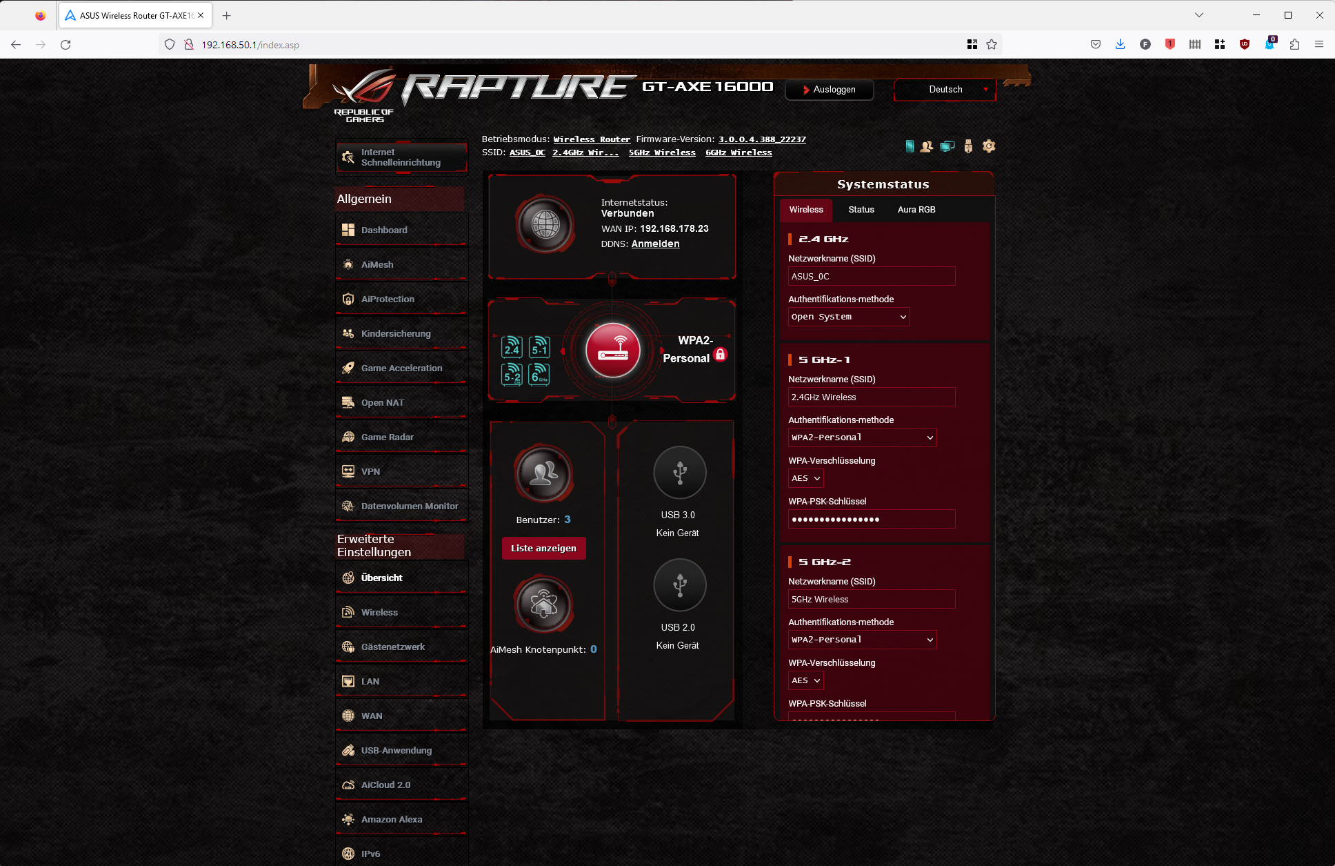Screen dimensions: 1335x866
Task: Open the Open System authentication dropdown
Action: pyautogui.click(x=848, y=317)
